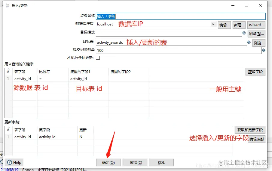Click 浏览... next to the target table
The height and width of the screenshot is (171, 272).
point(259,43)
